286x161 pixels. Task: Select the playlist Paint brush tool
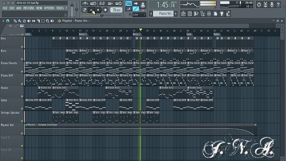pos(20,21)
